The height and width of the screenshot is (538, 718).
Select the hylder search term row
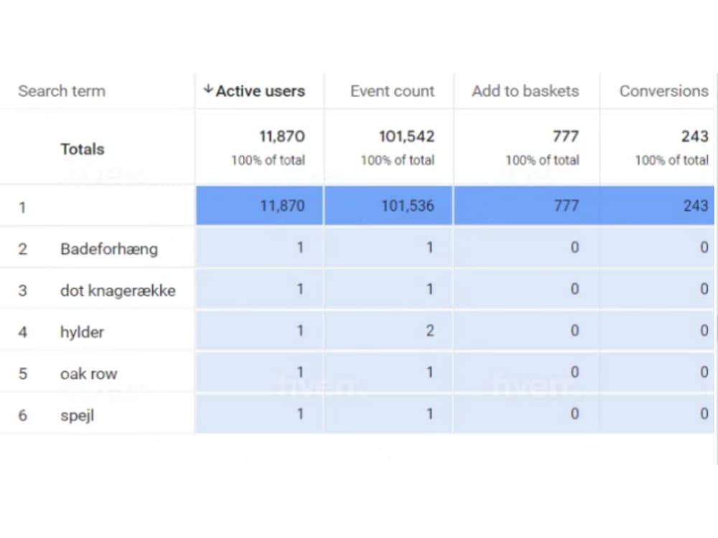pyautogui.click(x=81, y=332)
